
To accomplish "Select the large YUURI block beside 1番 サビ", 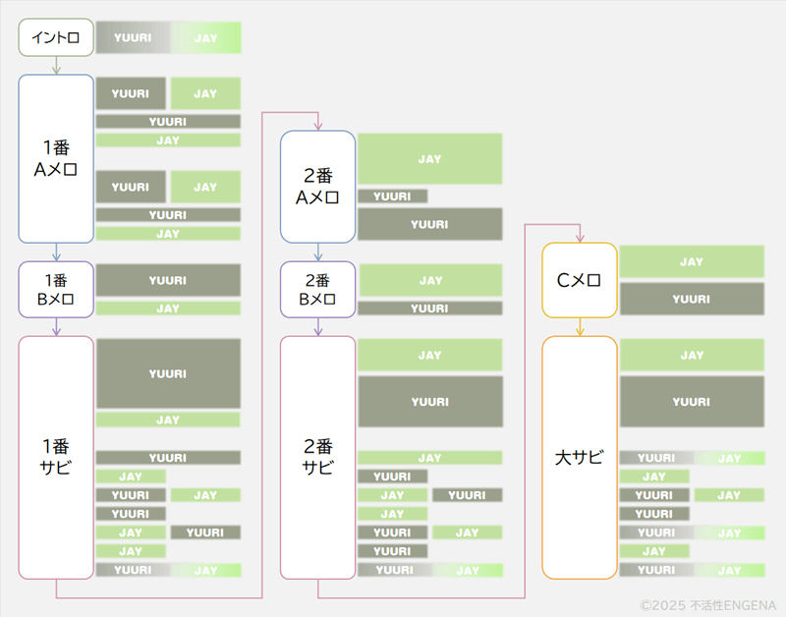I will tap(168, 373).
